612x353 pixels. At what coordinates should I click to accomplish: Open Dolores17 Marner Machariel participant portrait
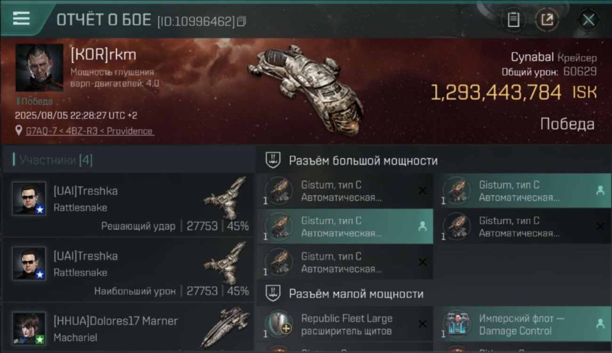[29, 328]
